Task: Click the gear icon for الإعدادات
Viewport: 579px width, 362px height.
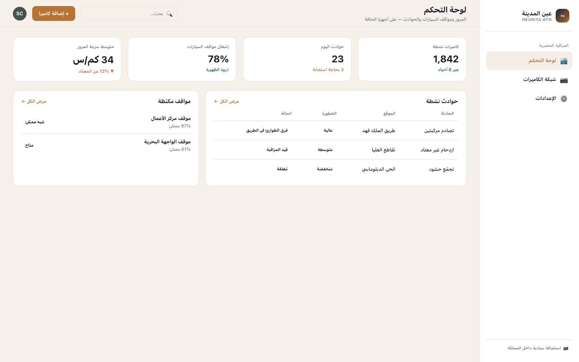Action: click(564, 99)
